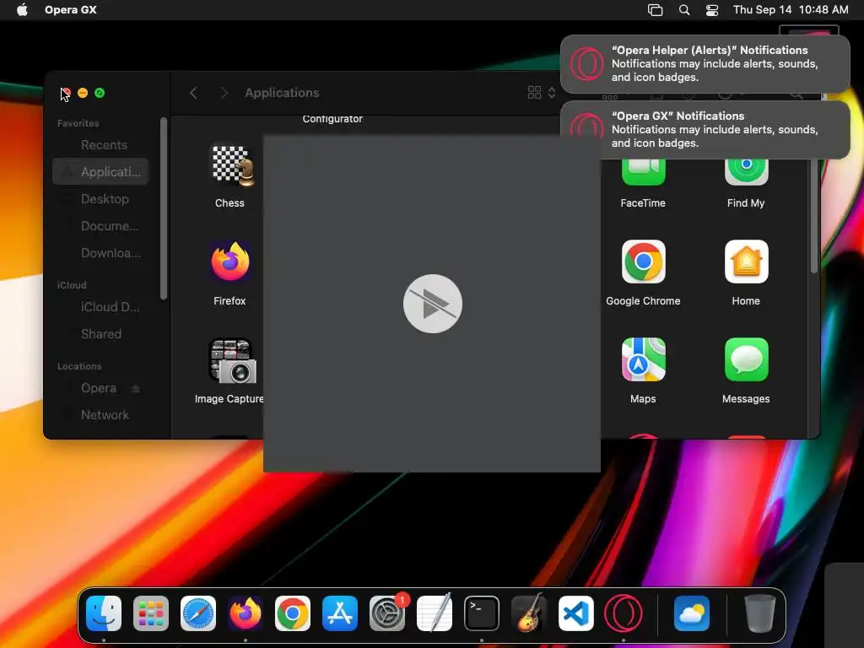Open the Opera GX Notifications banner

pos(705,129)
